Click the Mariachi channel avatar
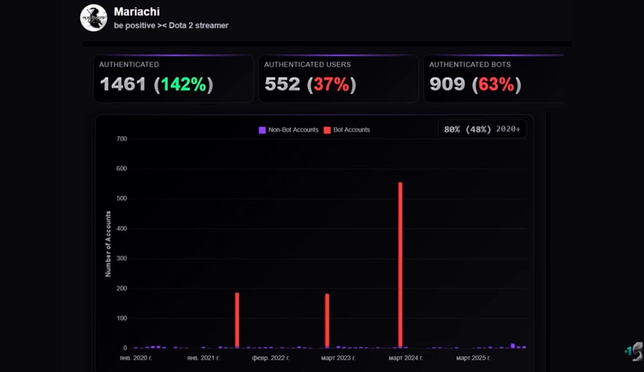The width and height of the screenshot is (644, 372). 94,18
